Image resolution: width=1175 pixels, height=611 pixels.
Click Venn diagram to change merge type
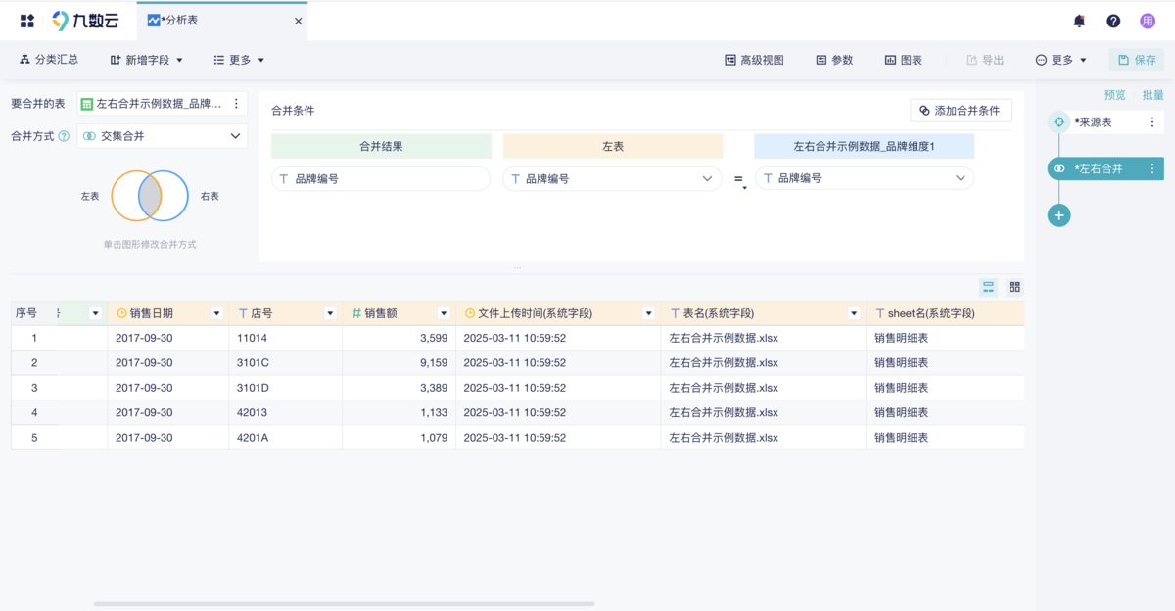coord(150,196)
